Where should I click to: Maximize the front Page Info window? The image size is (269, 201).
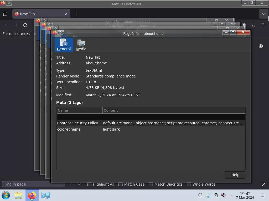[233, 32]
